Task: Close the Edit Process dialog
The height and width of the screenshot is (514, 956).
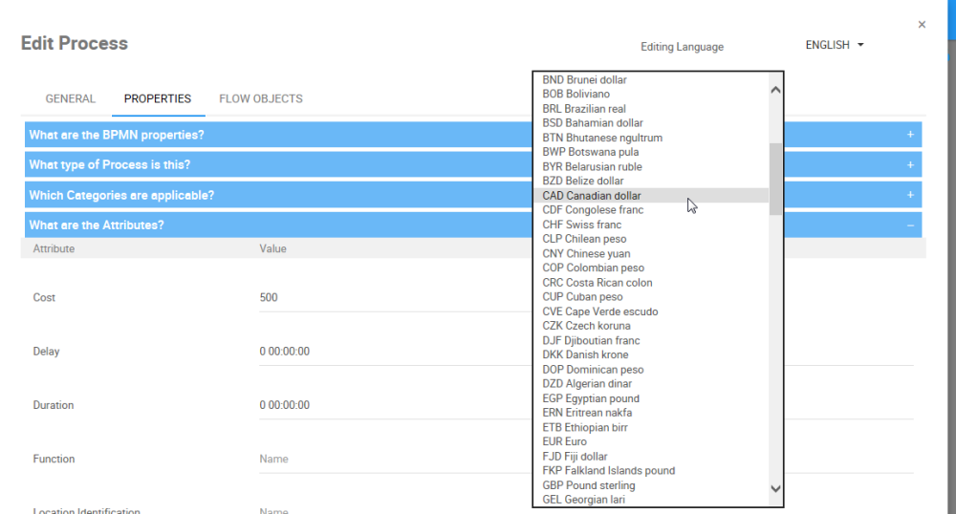Action: 922,25
